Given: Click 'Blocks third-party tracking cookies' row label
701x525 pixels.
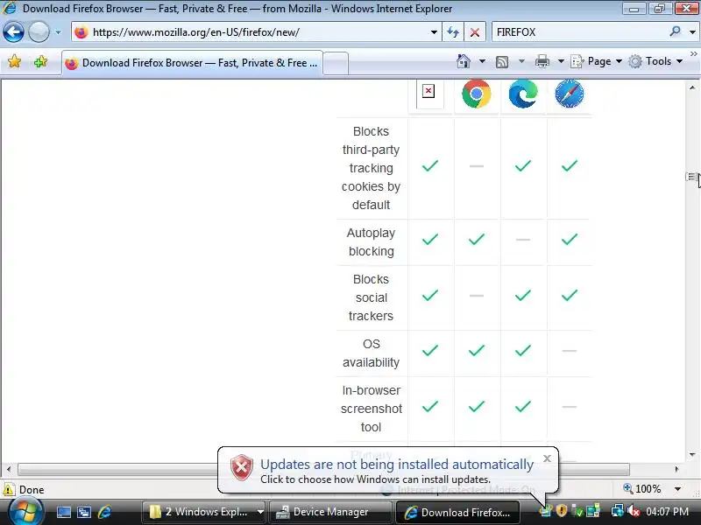Looking at the screenshot, I should pos(371,168).
